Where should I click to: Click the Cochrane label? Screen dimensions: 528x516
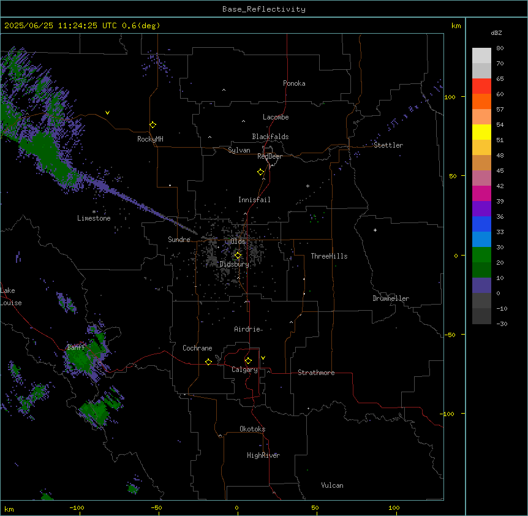point(197,348)
